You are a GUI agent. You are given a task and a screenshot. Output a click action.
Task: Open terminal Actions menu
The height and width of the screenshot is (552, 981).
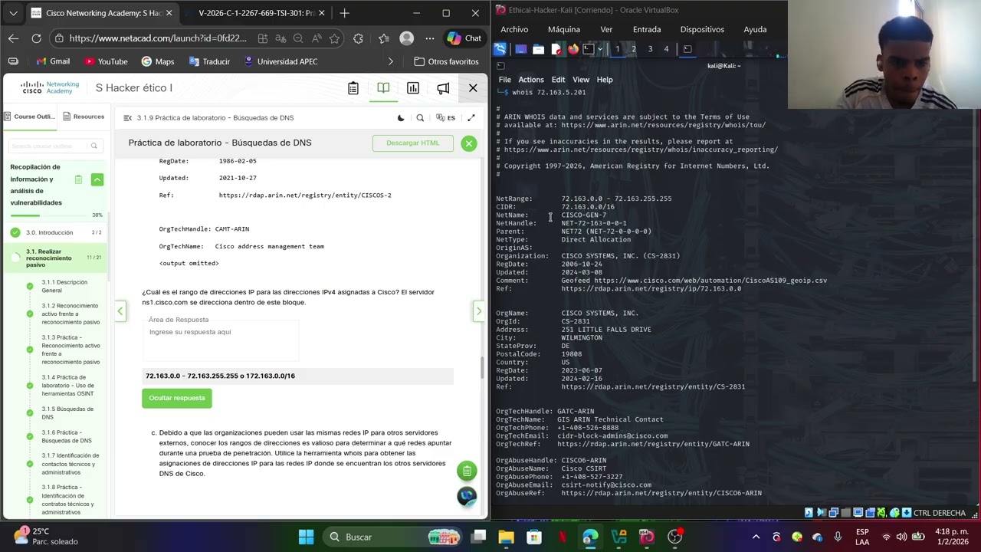click(531, 80)
